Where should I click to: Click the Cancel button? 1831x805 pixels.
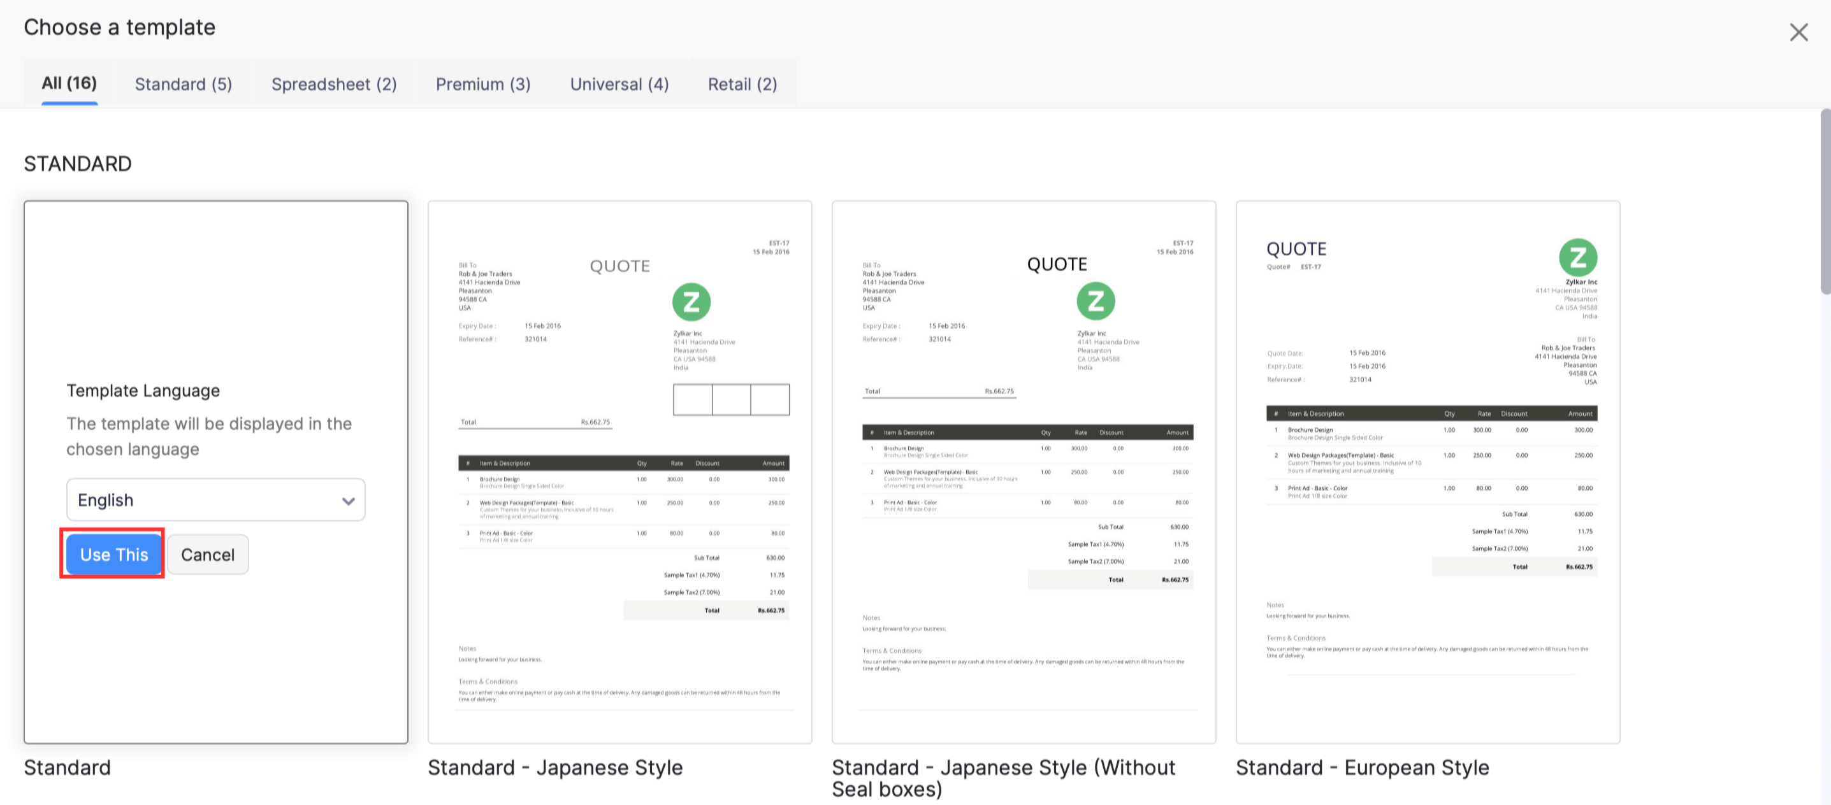(209, 553)
